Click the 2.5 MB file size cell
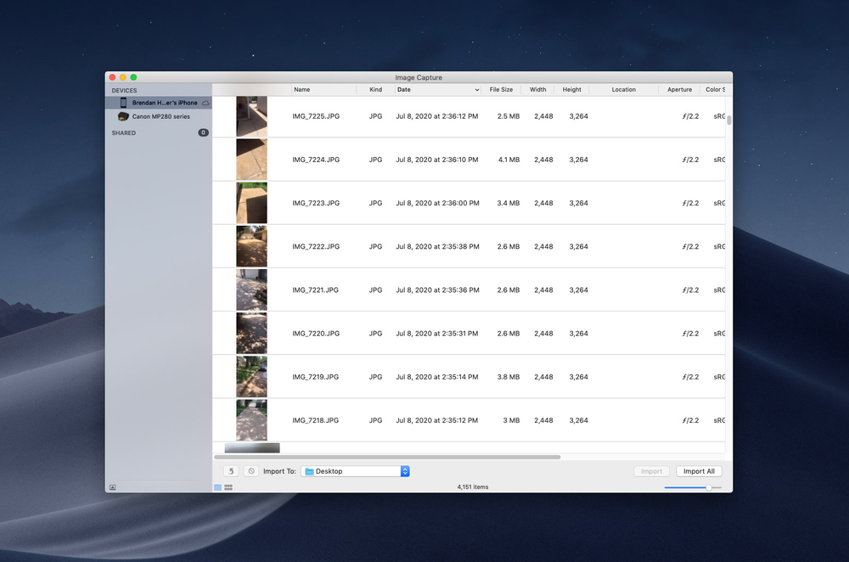The height and width of the screenshot is (562, 849). tap(509, 116)
